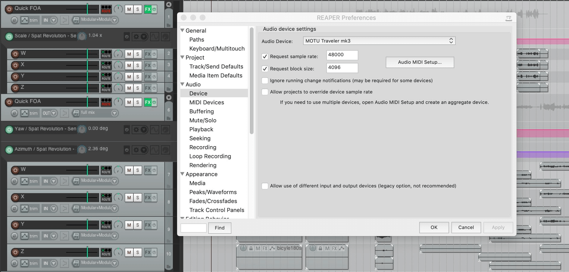Select MIDI Devices preferences page
This screenshot has height=272, width=569.
207,102
